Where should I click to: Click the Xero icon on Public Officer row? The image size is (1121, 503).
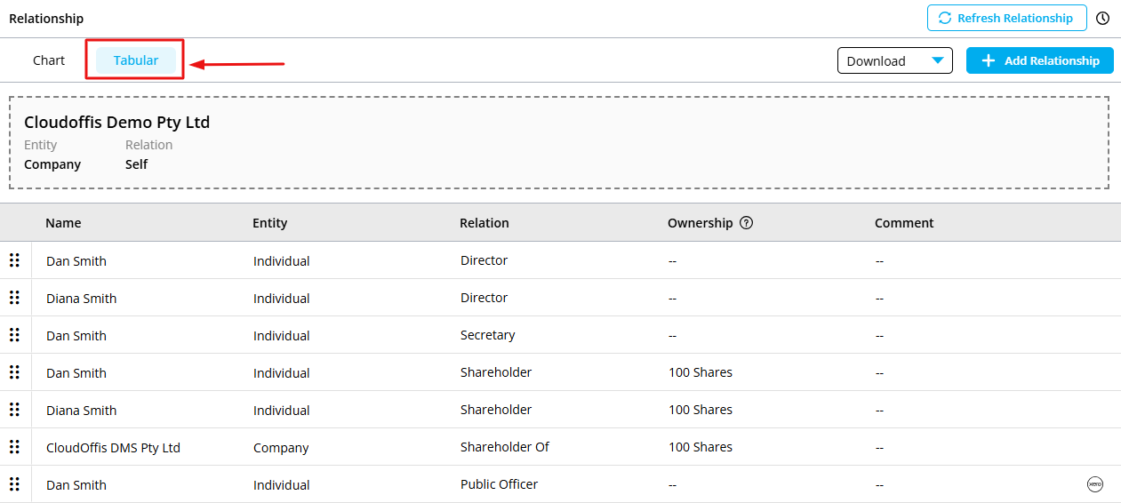[x=1094, y=484]
